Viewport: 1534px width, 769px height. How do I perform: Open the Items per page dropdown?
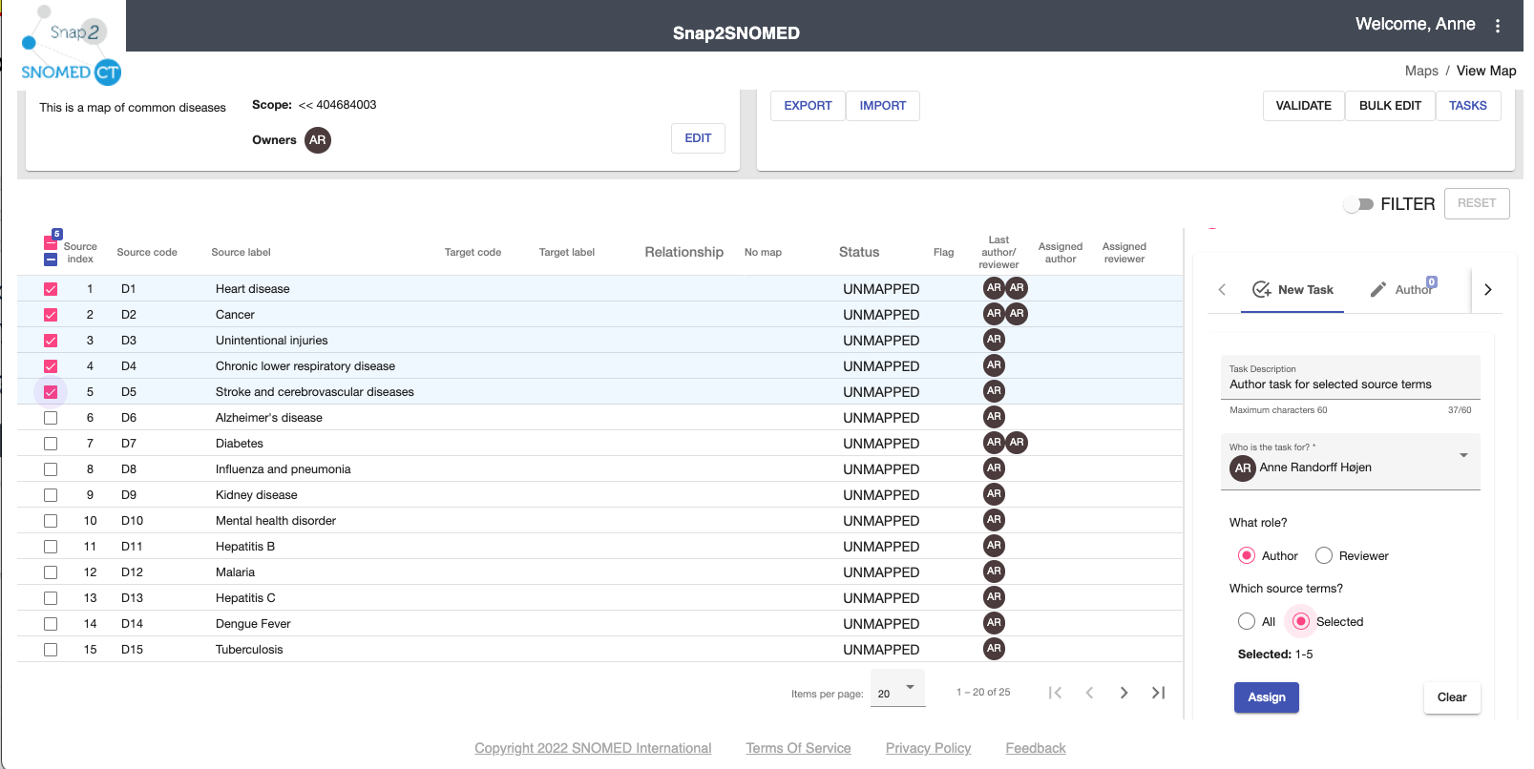pyautogui.click(x=899, y=689)
